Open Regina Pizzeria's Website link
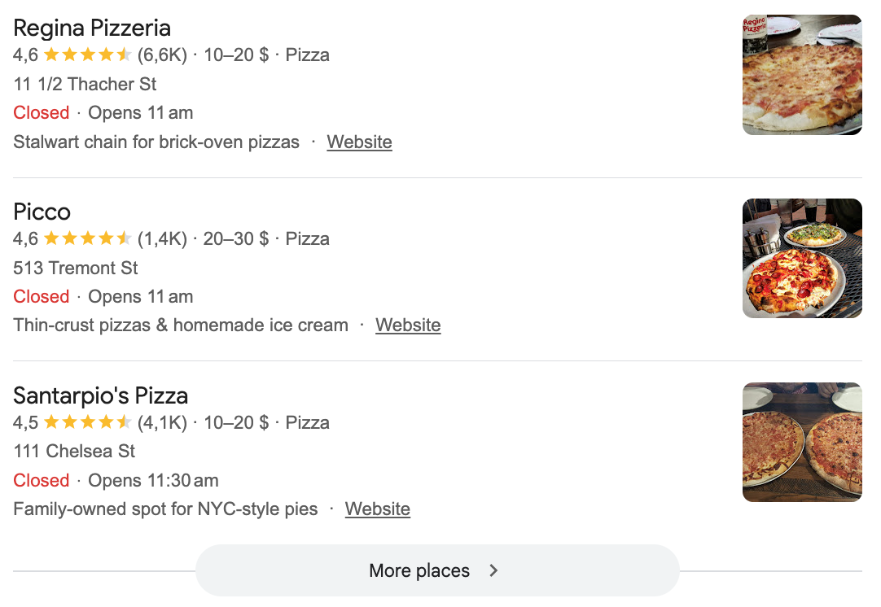Viewport: 881px width, 607px height. tap(360, 142)
